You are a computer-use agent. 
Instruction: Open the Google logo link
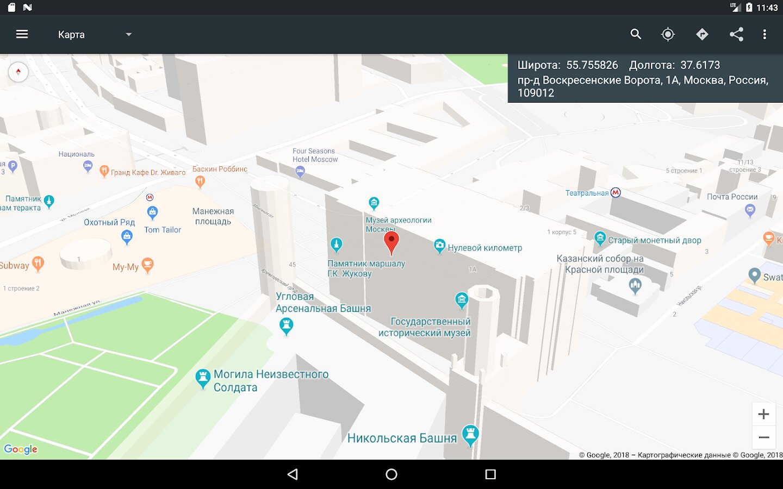pos(21,449)
